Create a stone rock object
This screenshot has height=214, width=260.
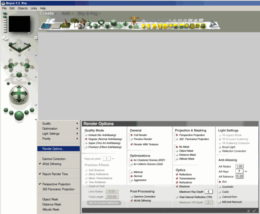80,26
